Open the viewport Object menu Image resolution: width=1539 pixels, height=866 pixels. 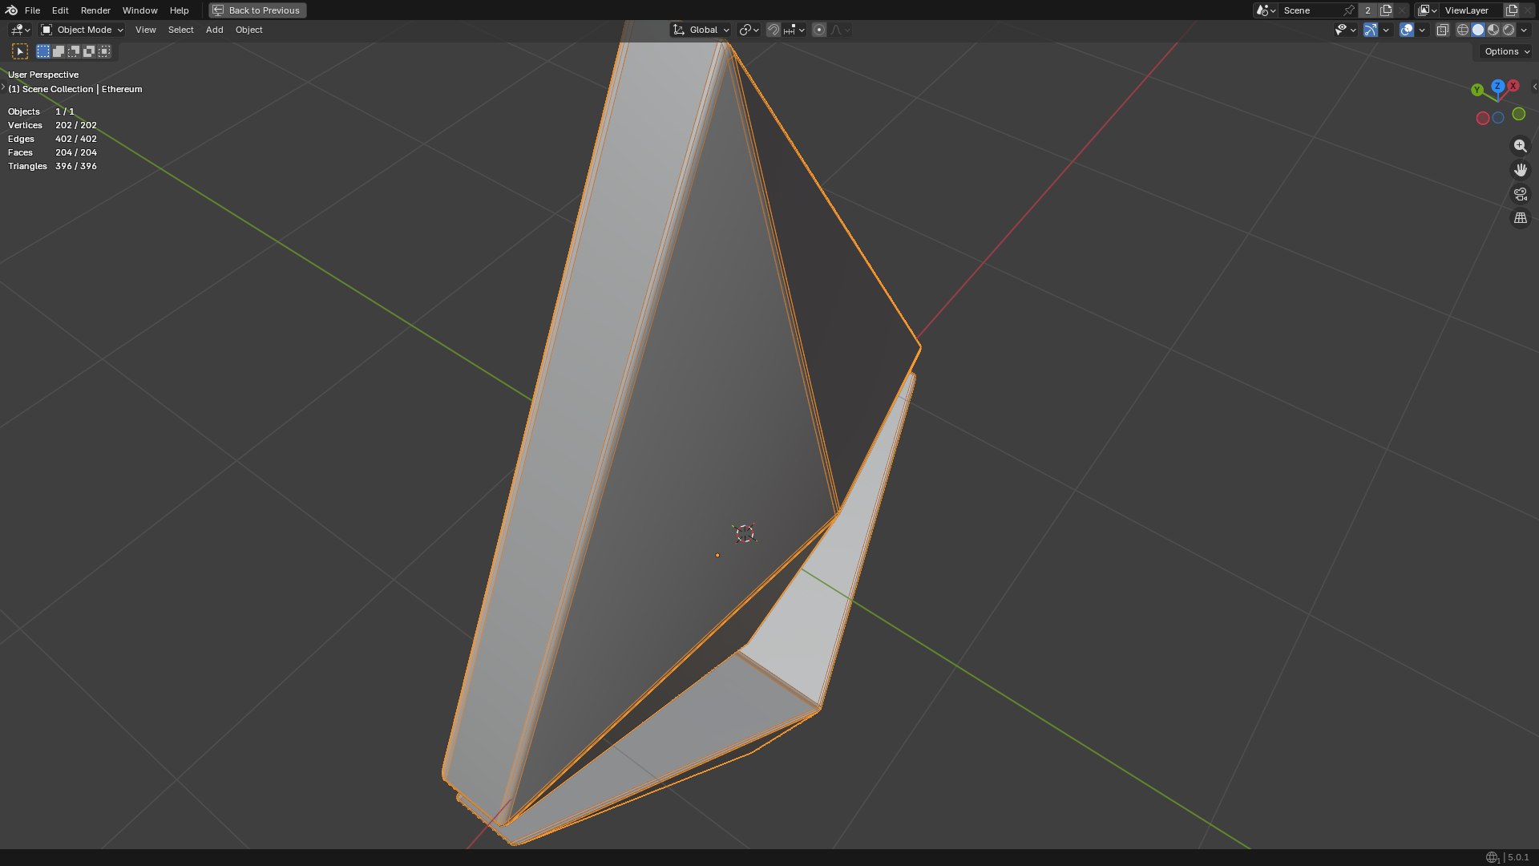[x=248, y=30]
